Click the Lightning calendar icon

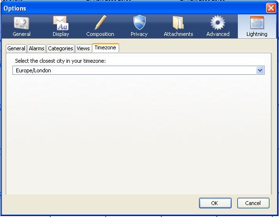257,23
